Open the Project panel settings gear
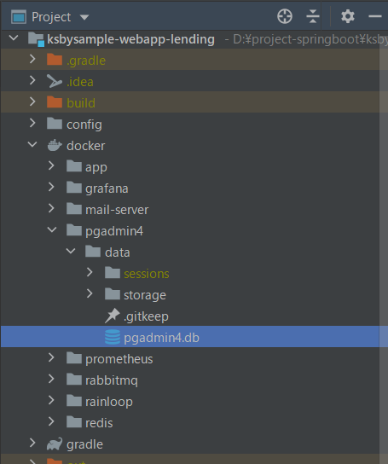 pos(348,16)
